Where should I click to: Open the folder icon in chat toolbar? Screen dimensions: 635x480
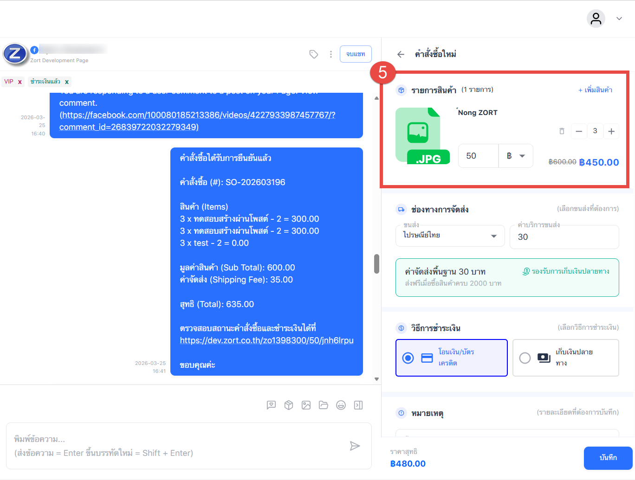324,405
